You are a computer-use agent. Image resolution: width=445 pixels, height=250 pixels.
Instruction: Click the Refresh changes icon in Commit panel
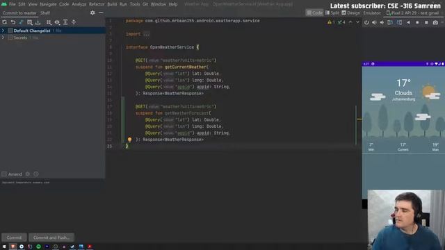5,22
